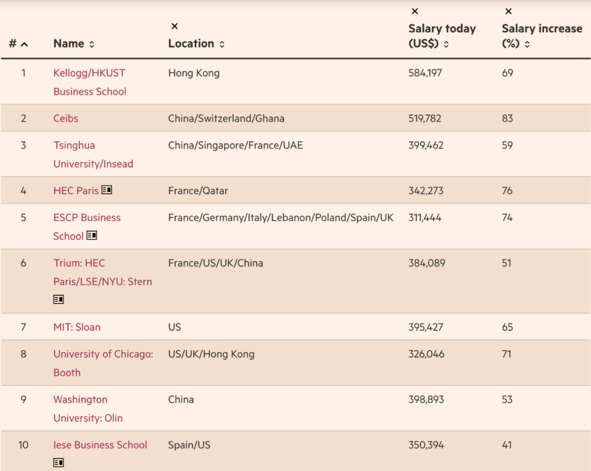
Task: Select the salary value 326,046
Action: coord(426,354)
